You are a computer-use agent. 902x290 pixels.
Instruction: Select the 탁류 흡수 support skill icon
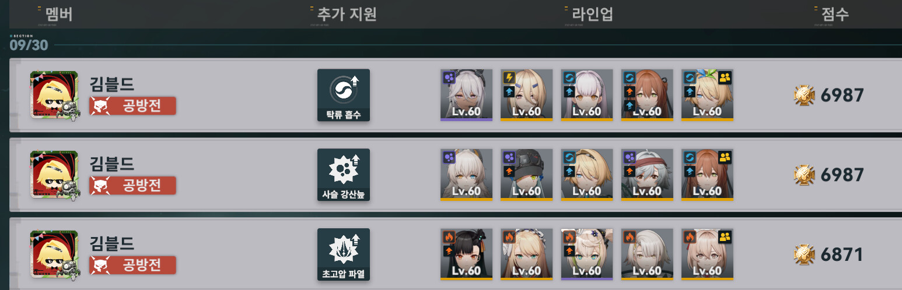(x=344, y=95)
